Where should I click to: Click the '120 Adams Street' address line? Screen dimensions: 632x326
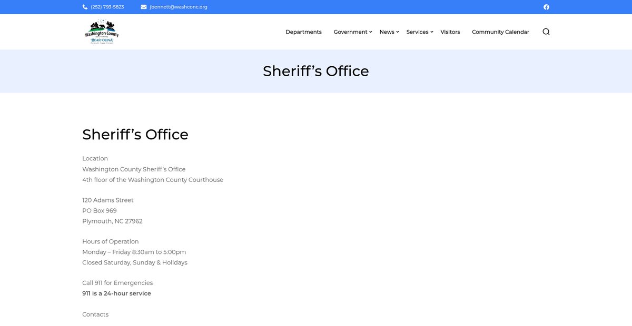click(108, 200)
